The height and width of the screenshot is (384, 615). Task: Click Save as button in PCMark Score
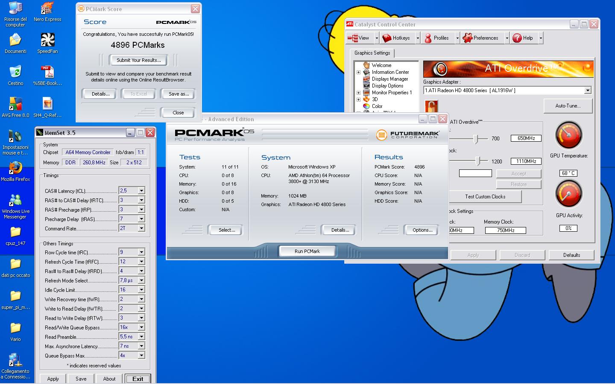(179, 94)
